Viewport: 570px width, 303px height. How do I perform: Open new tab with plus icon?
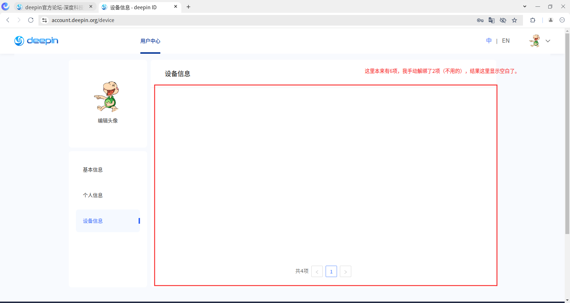tap(188, 7)
